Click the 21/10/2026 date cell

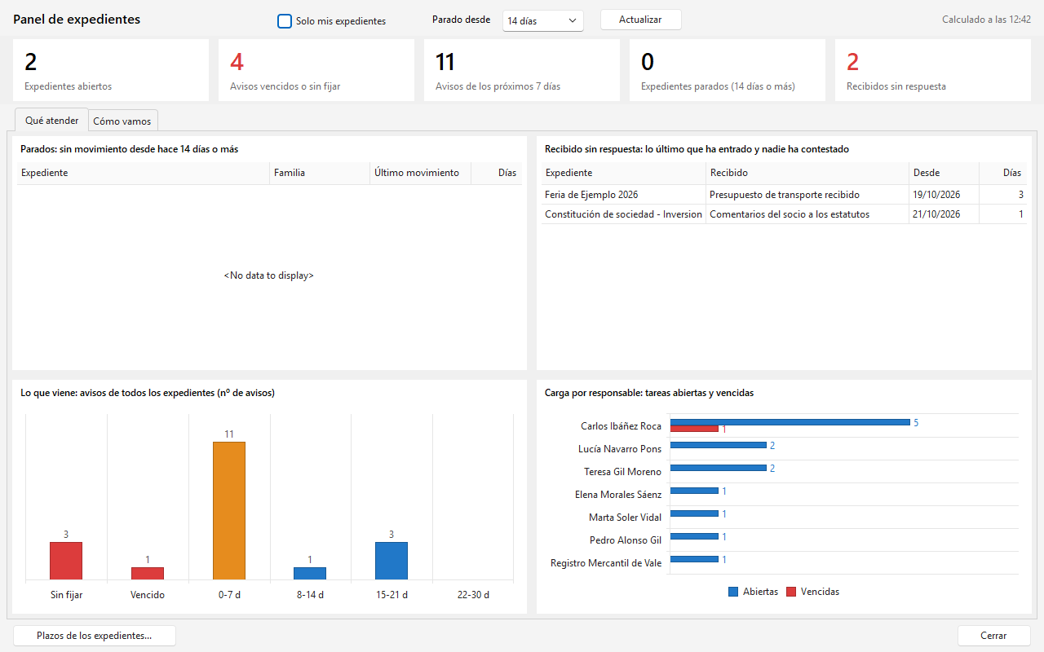944,214
